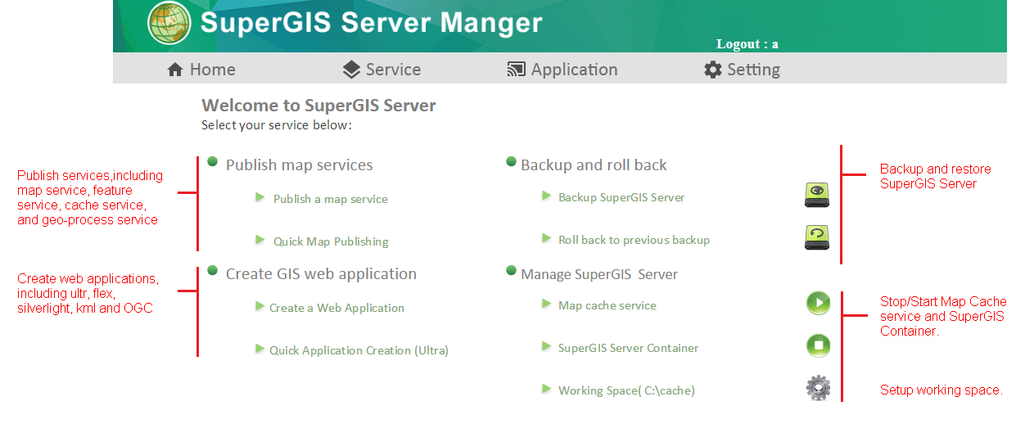Click the green bullet beside Create GIS web application
This screenshot has width=1016, height=433.
[213, 270]
